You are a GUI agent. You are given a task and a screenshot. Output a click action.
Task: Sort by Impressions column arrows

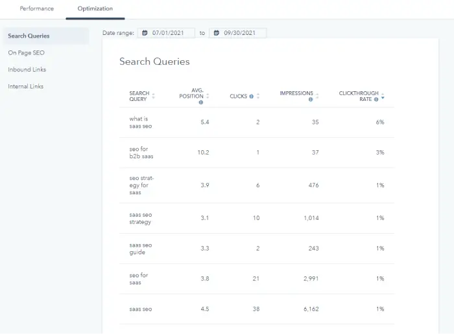(x=318, y=96)
